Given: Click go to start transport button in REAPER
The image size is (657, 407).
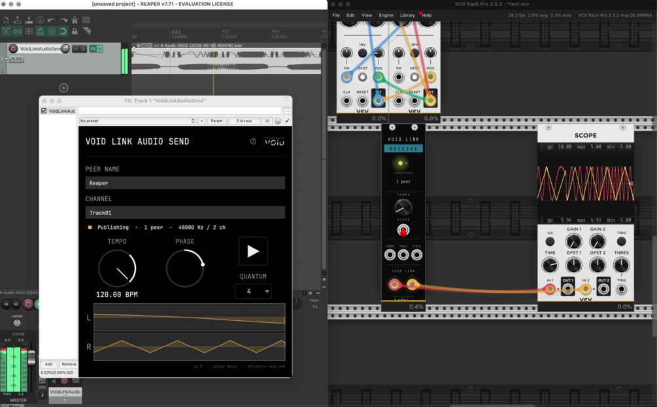Looking at the screenshot, I should [x=6, y=304].
